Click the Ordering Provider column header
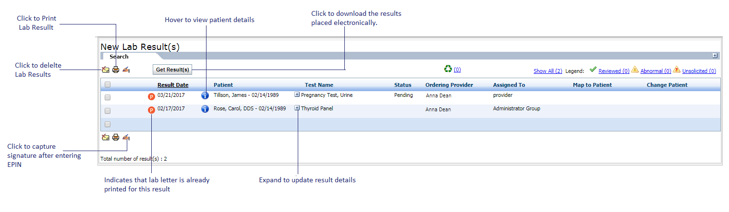This screenshot has width=729, height=212. [x=449, y=85]
